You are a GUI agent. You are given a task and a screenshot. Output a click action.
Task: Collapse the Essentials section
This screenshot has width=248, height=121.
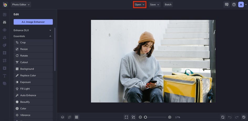point(33,36)
